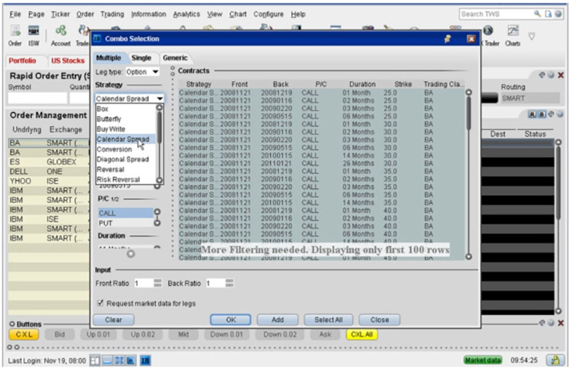Screen dimensions: 570x372
Task: Click the yellow CXL All button
Action: point(362,334)
